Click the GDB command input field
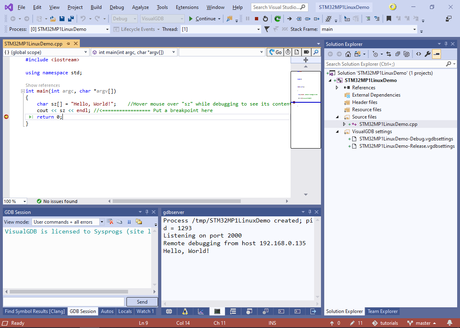Image resolution: width=460 pixels, height=328 pixels. tap(64, 302)
